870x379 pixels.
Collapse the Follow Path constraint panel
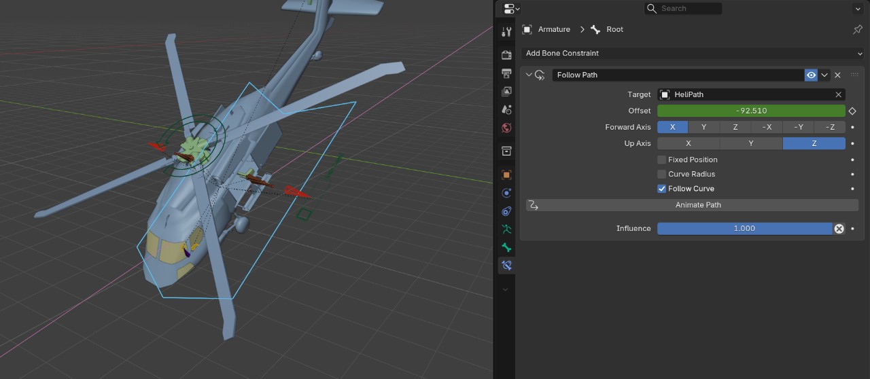point(529,75)
